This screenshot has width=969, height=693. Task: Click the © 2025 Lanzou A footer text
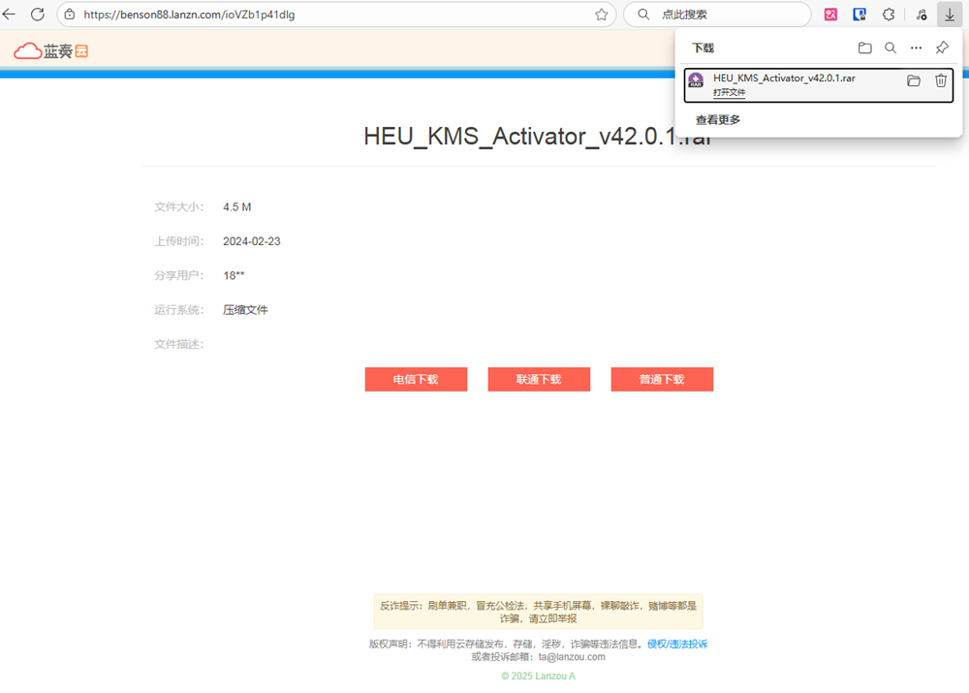point(538,676)
